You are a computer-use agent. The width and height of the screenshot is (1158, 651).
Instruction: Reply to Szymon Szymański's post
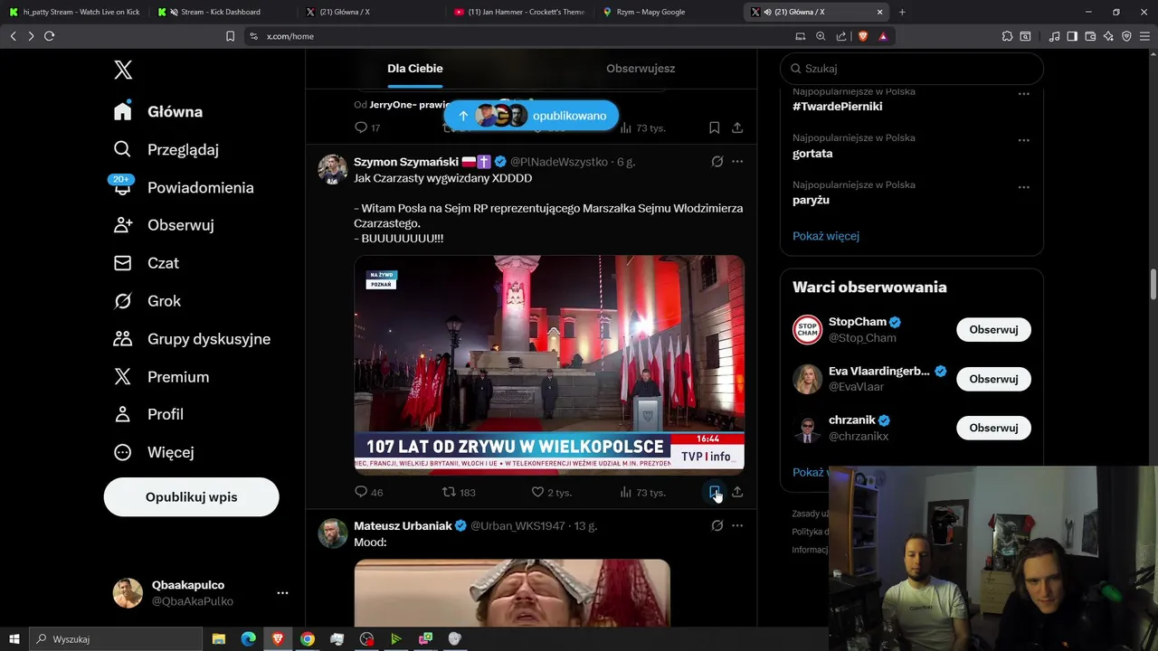click(x=369, y=492)
